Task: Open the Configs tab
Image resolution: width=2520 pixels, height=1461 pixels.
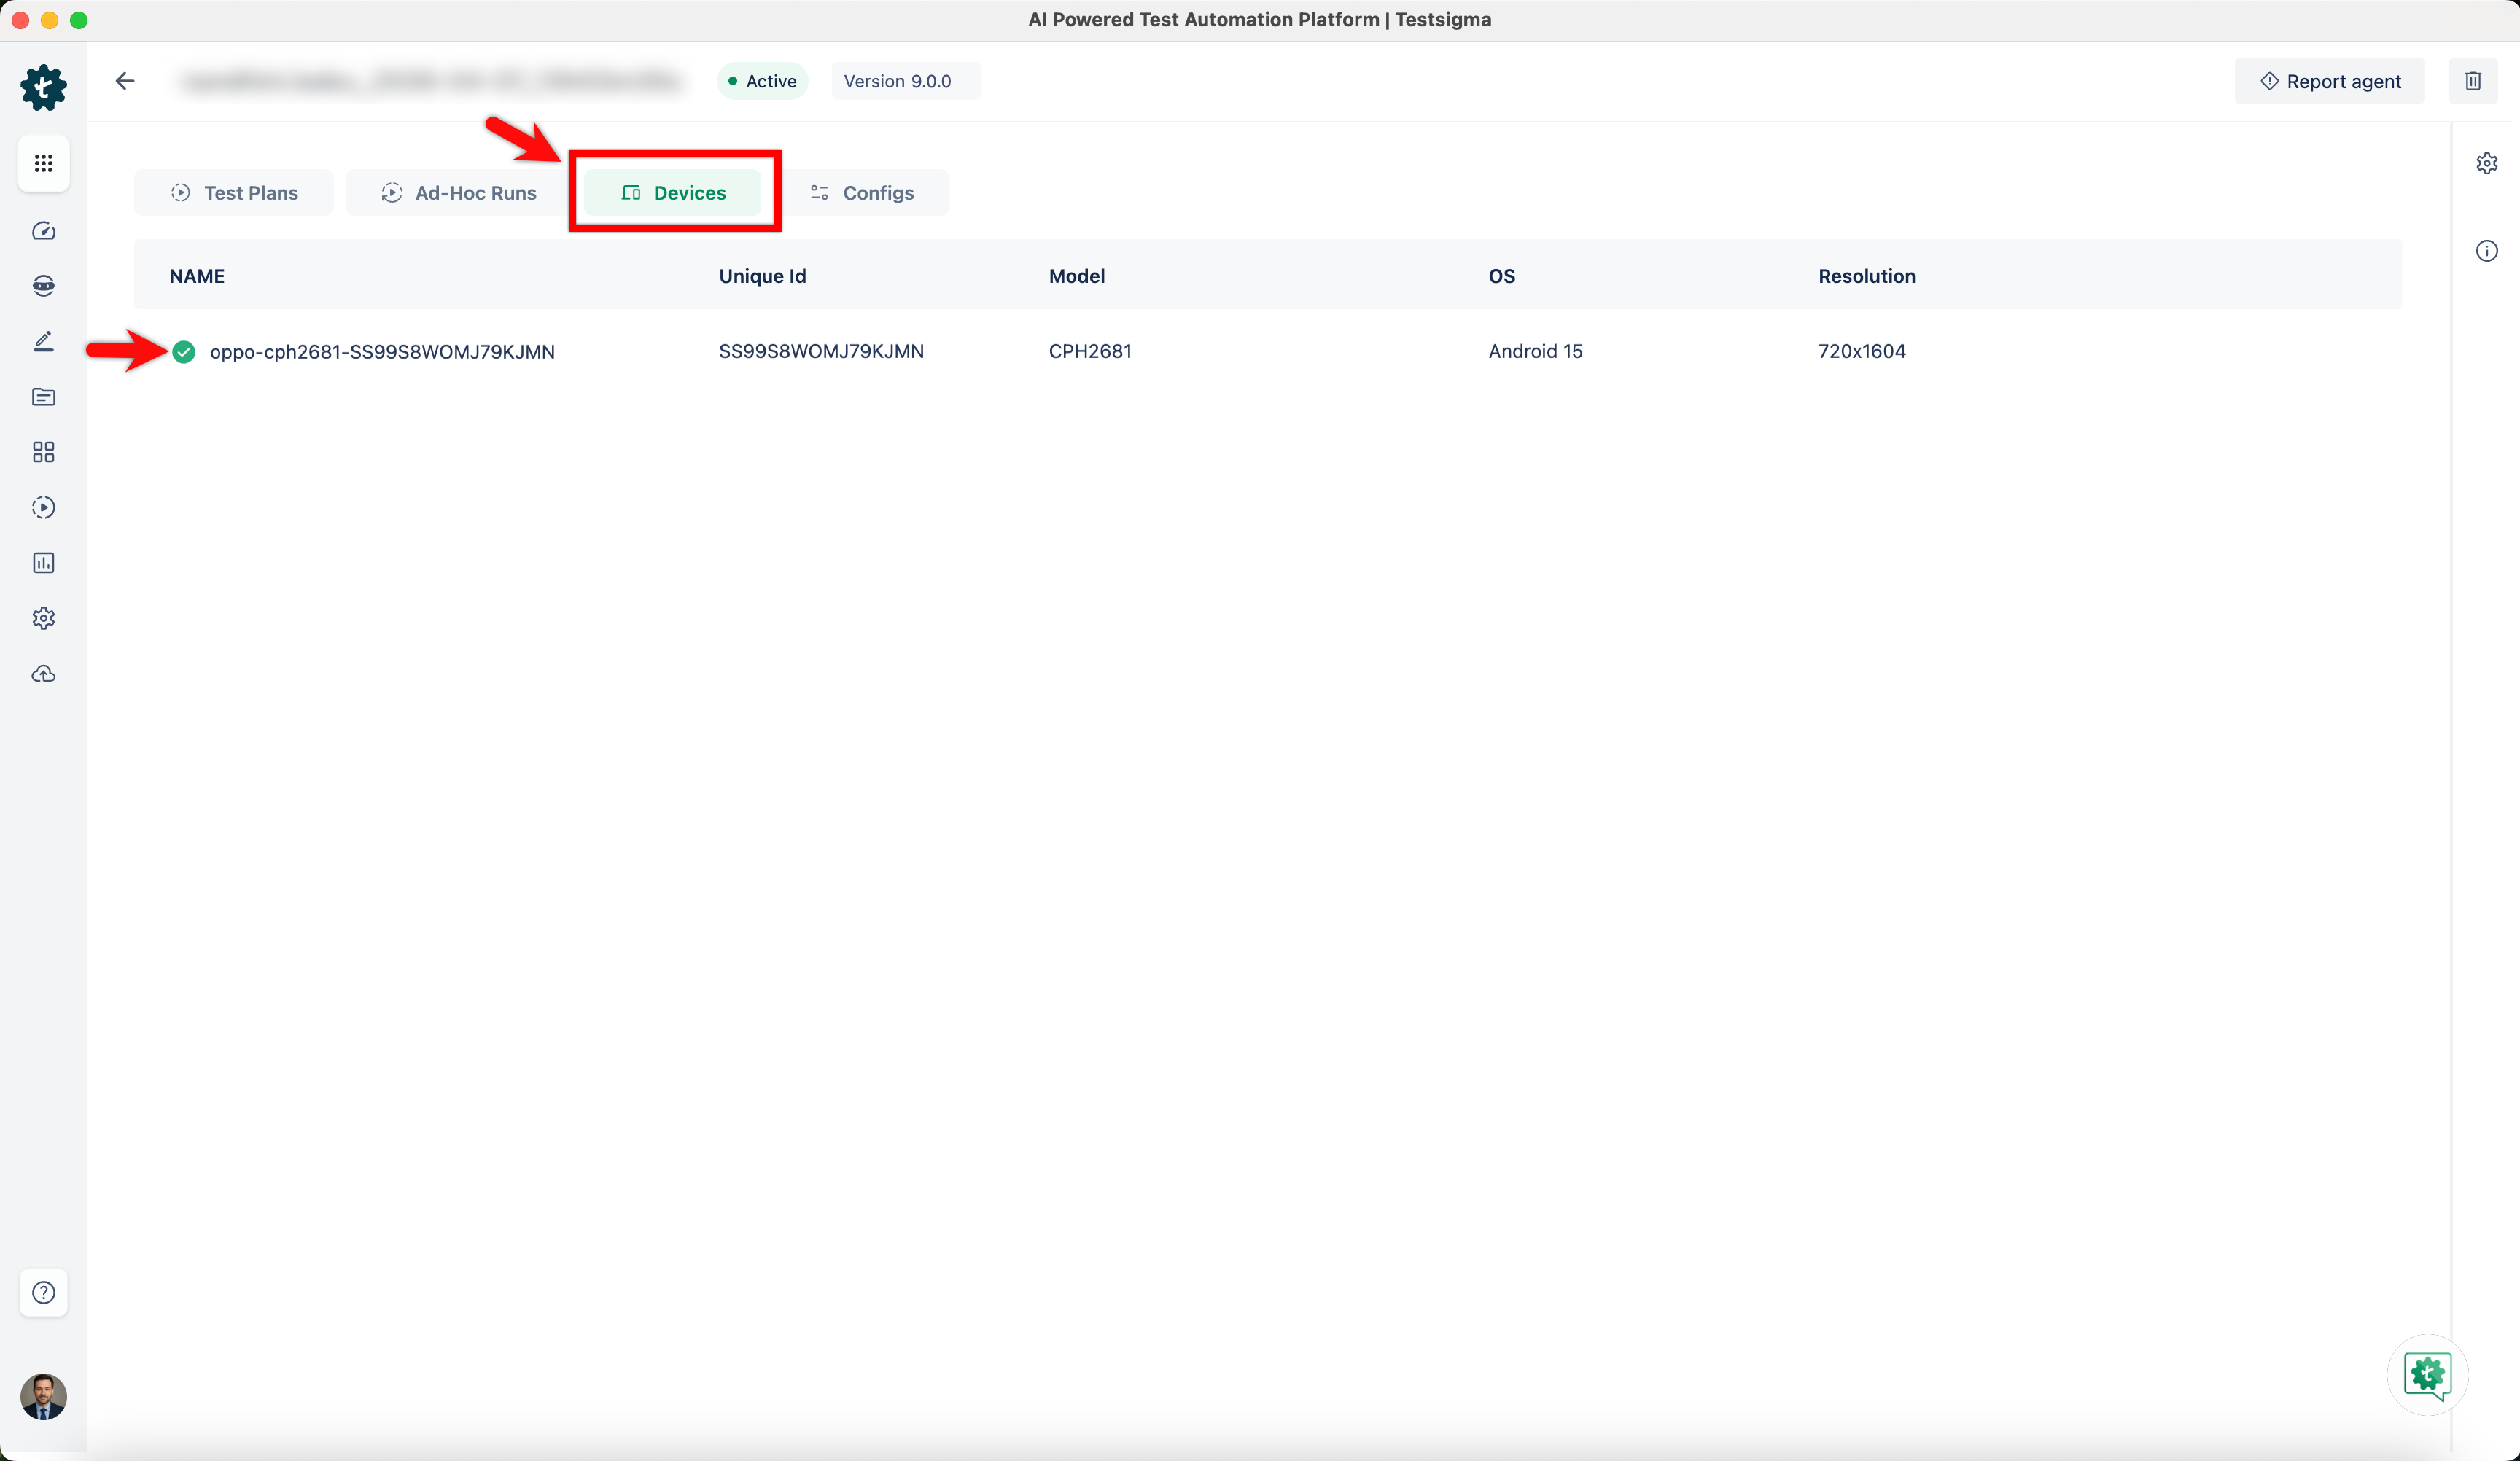Action: pos(861,193)
